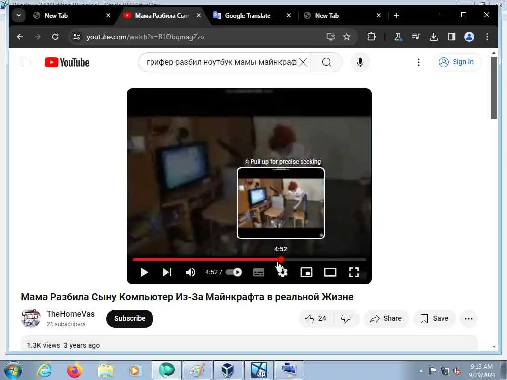
Task: Select the Мама Разбила Сын YouTube tab
Action: (161, 15)
